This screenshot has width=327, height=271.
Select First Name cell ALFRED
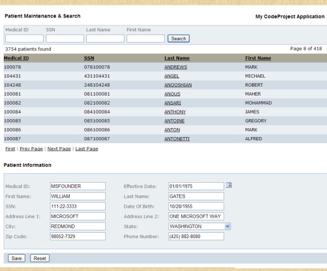(x=254, y=139)
